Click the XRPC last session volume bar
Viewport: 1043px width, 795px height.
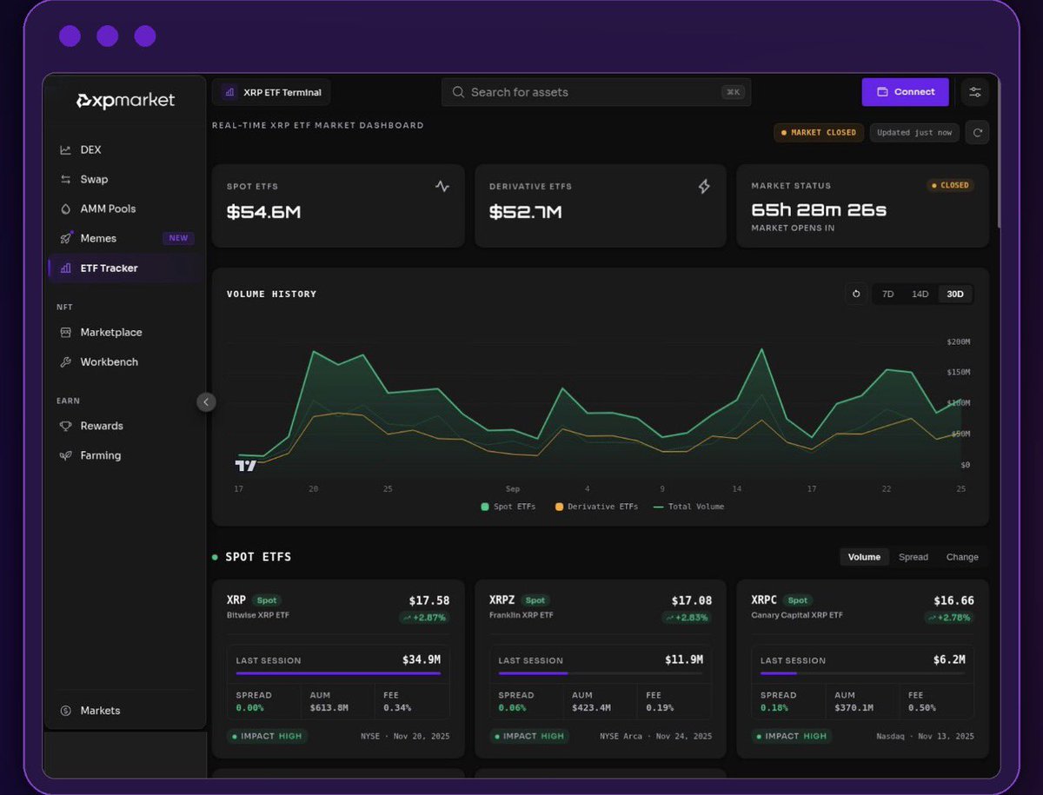coord(863,672)
